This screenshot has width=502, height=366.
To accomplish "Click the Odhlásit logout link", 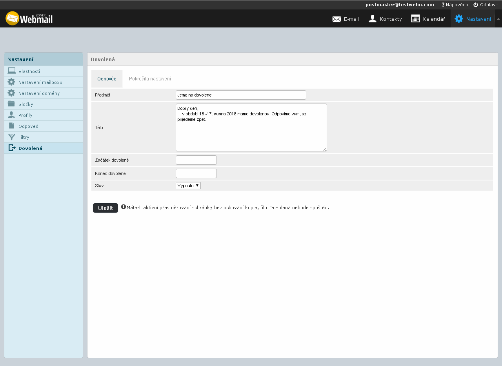I will click(486, 5).
